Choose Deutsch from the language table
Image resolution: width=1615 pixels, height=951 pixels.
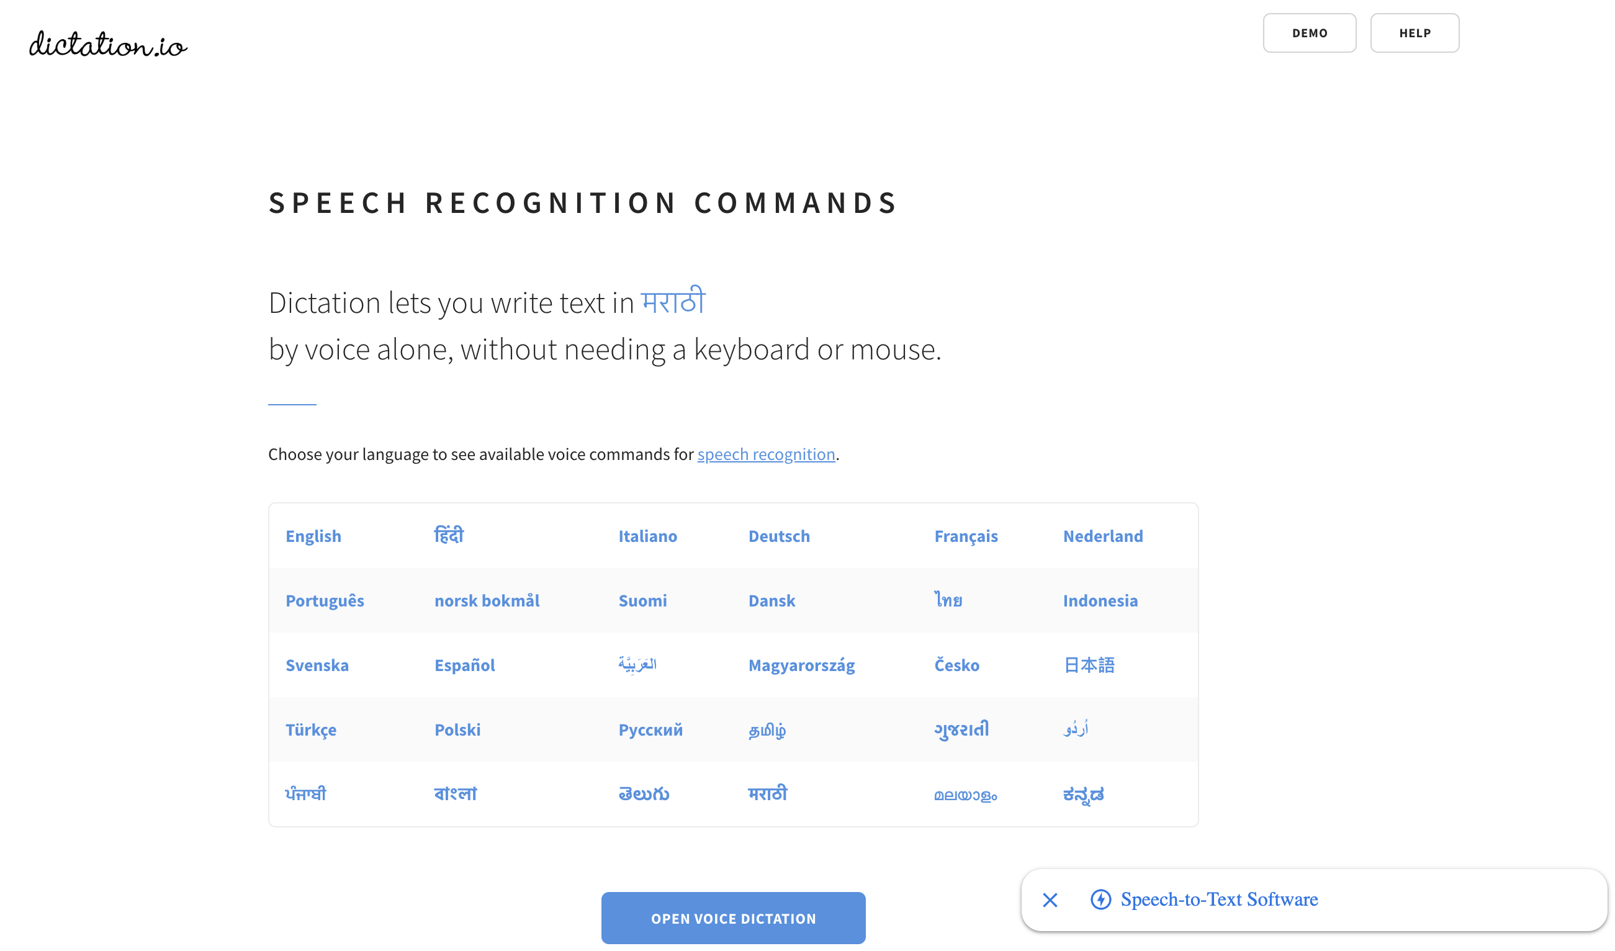tap(779, 536)
